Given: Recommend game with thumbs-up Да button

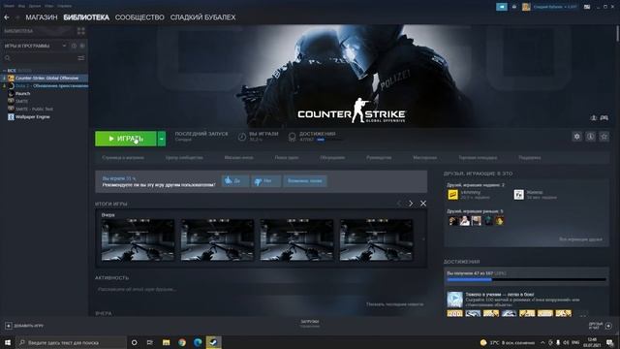Looking at the screenshot, I should click(235, 181).
